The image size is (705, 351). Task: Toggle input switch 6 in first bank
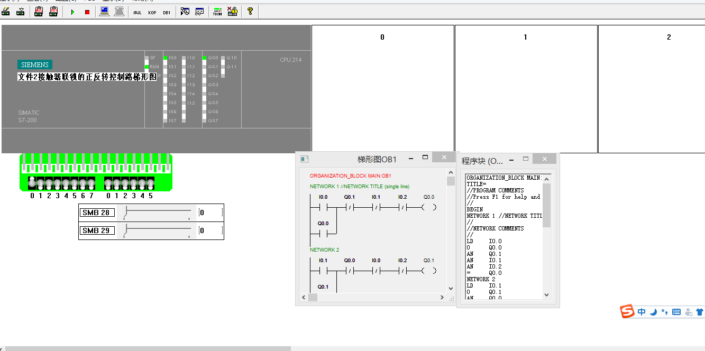pyautogui.click(x=83, y=183)
